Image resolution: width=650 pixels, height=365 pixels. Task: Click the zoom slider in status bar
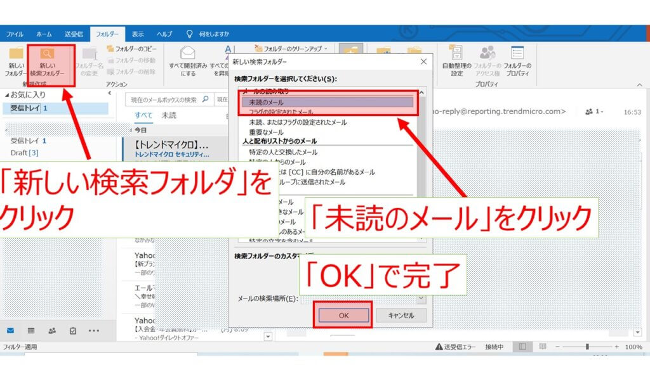click(x=587, y=347)
